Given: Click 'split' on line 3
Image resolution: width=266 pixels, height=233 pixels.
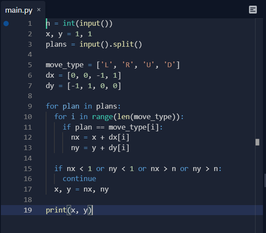Looking at the screenshot, I should pos(123,45).
